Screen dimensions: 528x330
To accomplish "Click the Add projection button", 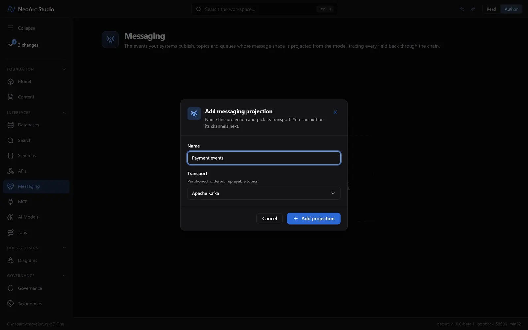I will tap(313, 218).
